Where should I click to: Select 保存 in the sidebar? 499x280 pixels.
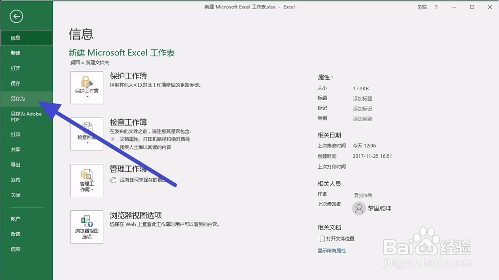pyautogui.click(x=26, y=84)
